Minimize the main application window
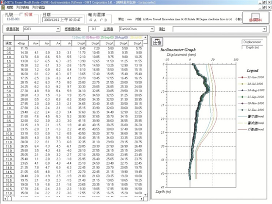 tap(260, 2)
